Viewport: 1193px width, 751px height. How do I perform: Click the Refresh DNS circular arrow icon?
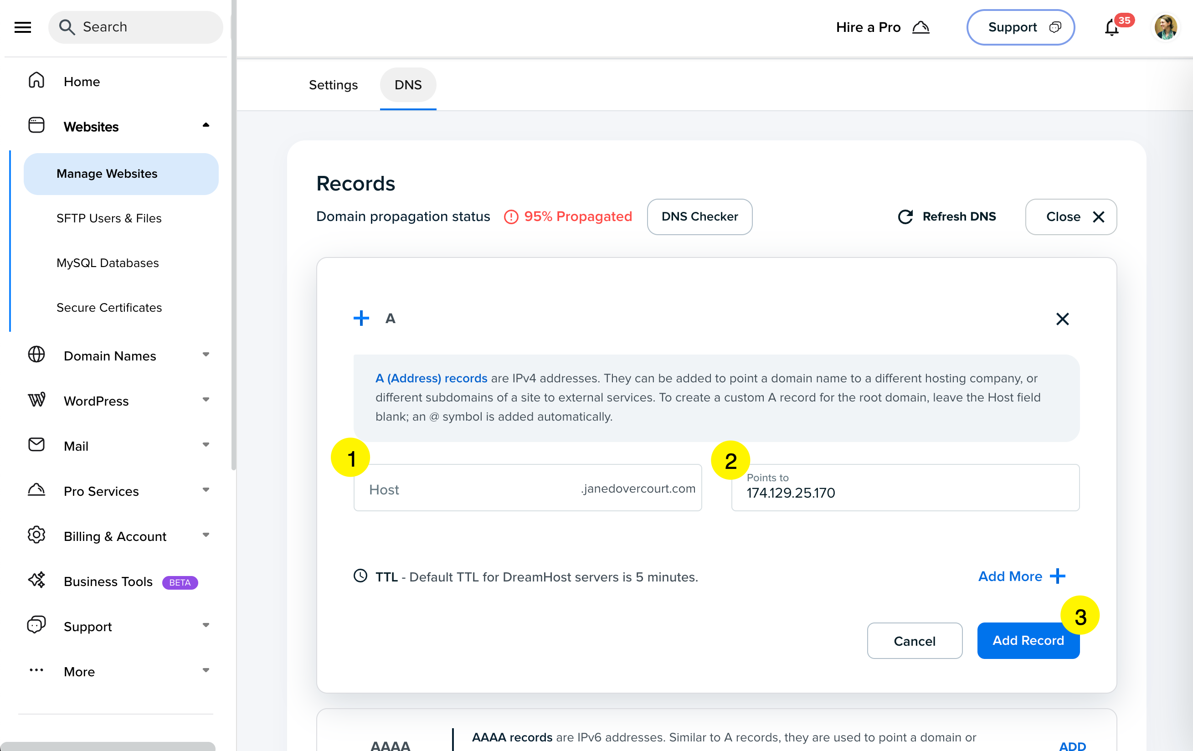tap(905, 216)
